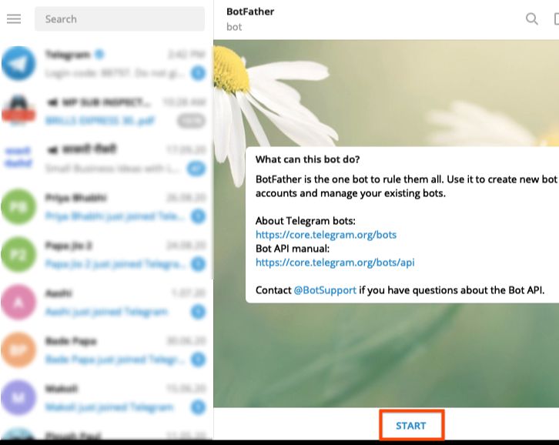Open the https://core.telegram.org/bots link
This screenshot has height=445, width=559.
tap(326, 235)
